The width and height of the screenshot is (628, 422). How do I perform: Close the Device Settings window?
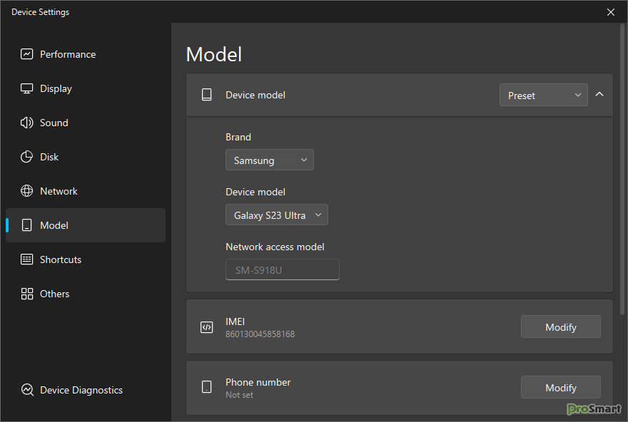point(611,12)
